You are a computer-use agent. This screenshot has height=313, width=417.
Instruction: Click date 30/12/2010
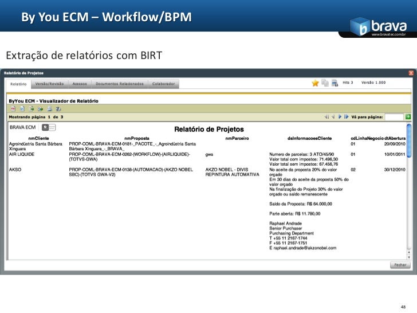point(395,170)
